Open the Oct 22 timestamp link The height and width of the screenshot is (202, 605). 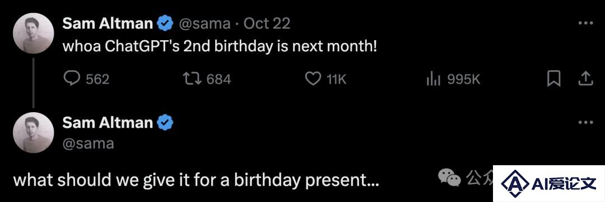point(267,24)
